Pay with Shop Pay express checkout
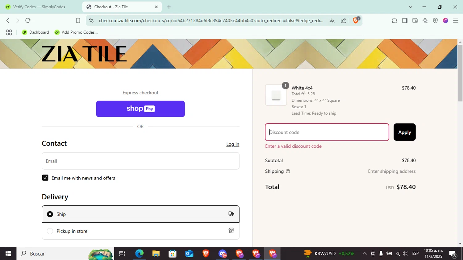The height and width of the screenshot is (260, 463). (x=140, y=109)
